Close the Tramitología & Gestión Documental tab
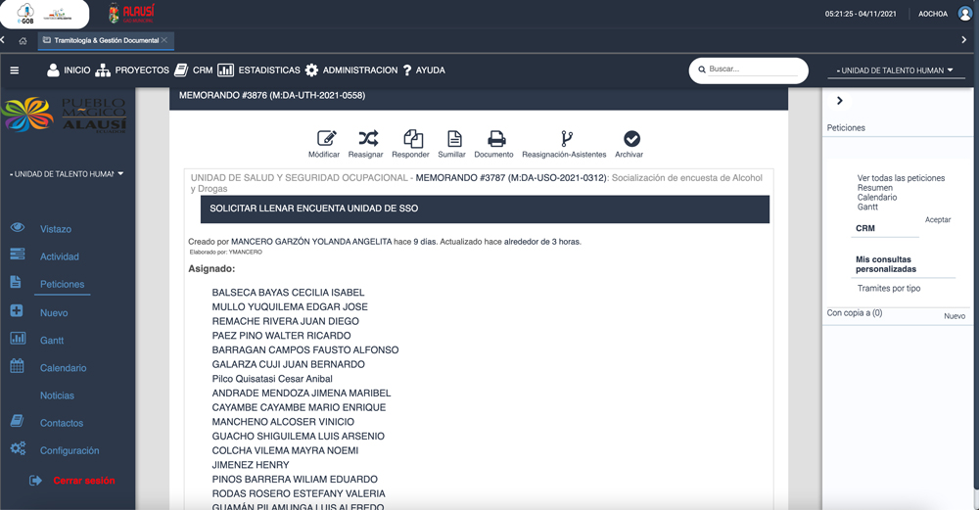 click(164, 40)
